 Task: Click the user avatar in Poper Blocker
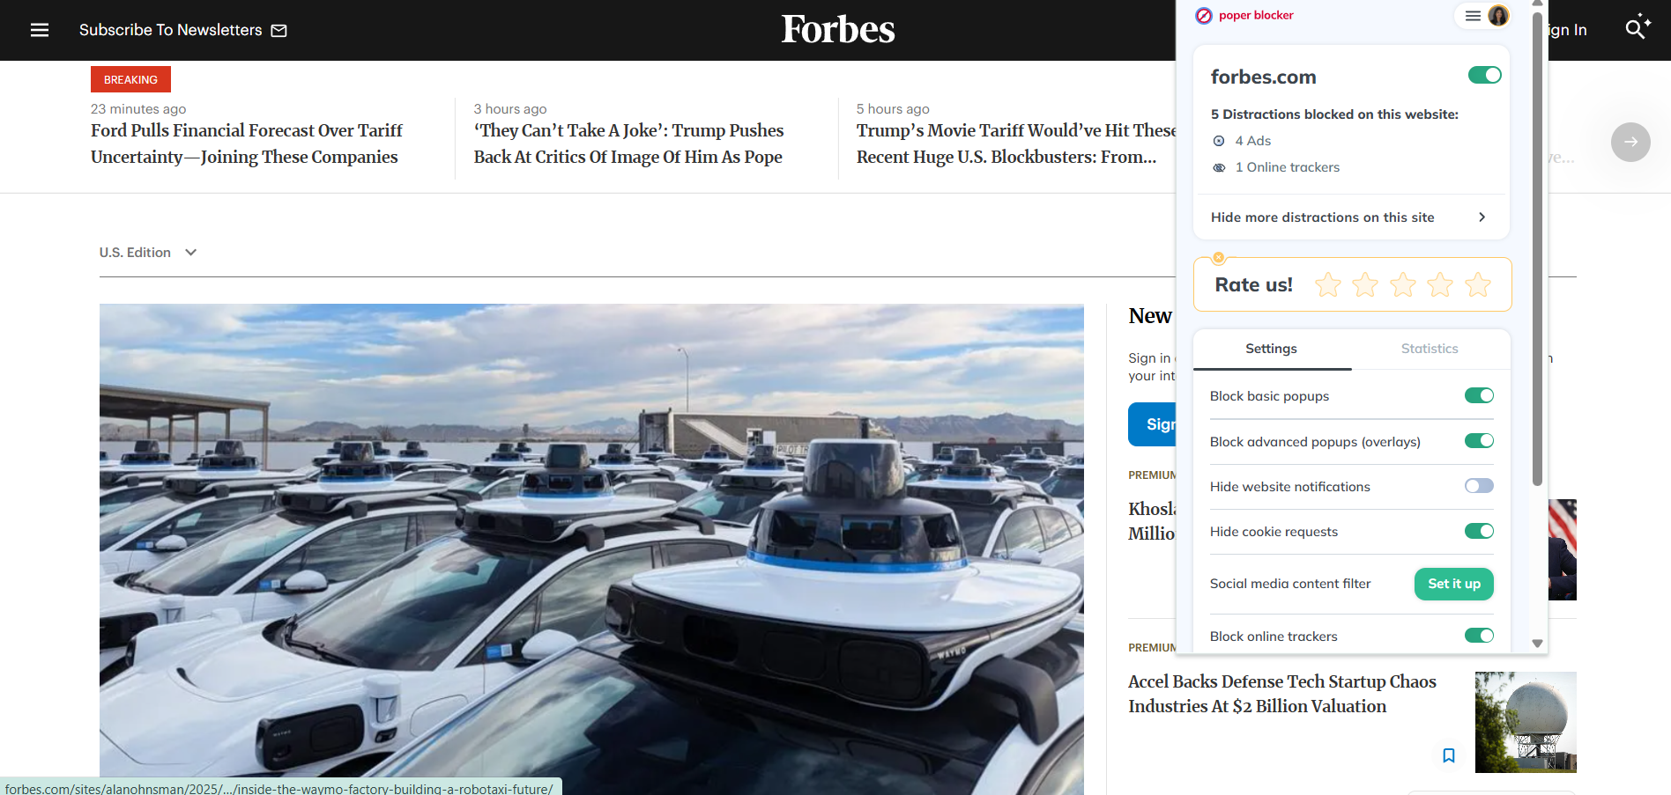pyautogui.click(x=1498, y=16)
